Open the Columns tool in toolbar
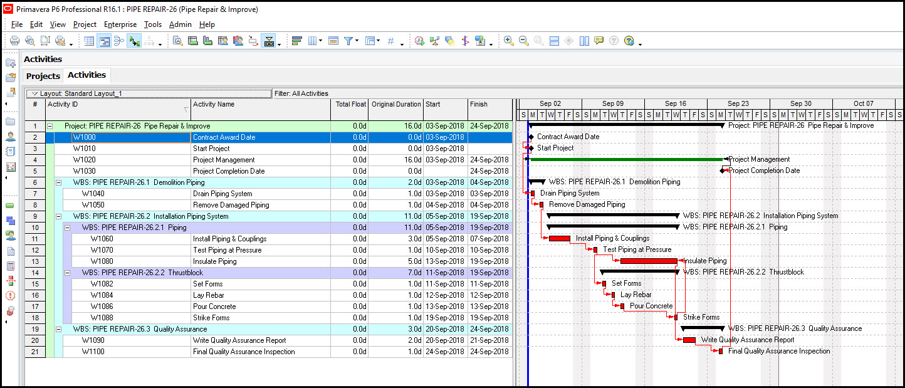905x388 pixels. (x=313, y=41)
